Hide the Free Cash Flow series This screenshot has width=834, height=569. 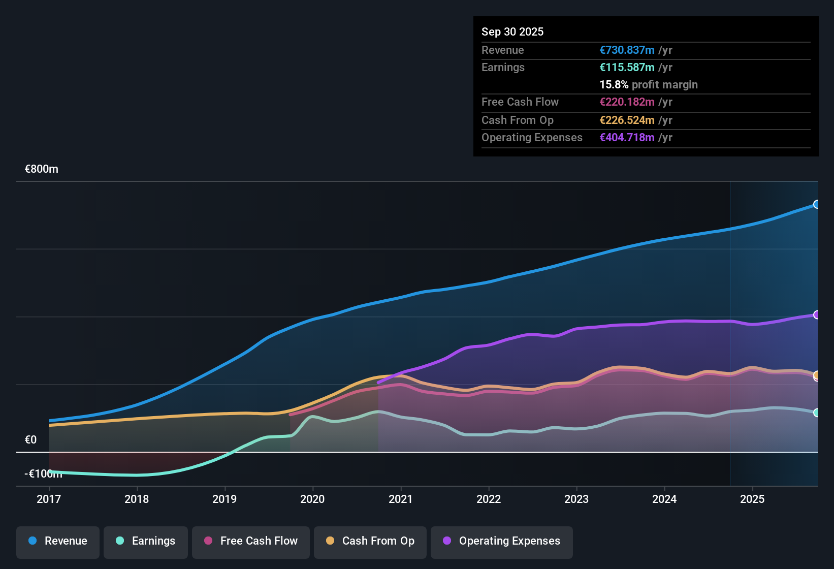coord(251,541)
